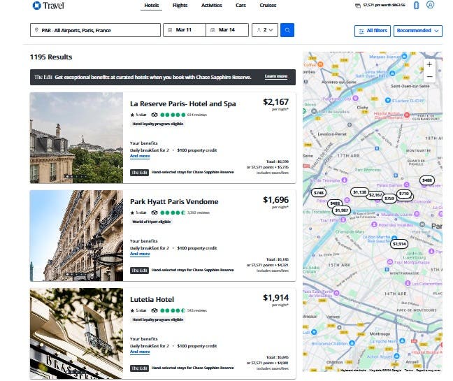Click La Reserve Hotel loyalty program eligible tag

pos(158,124)
